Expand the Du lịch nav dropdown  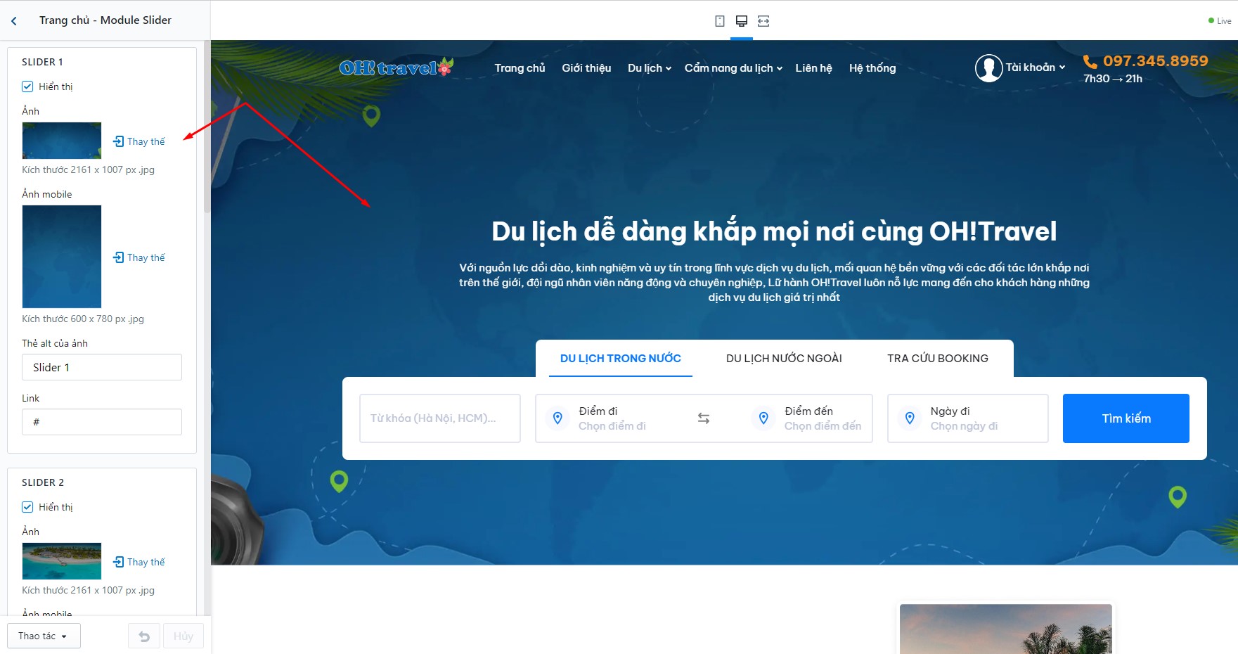pos(650,68)
